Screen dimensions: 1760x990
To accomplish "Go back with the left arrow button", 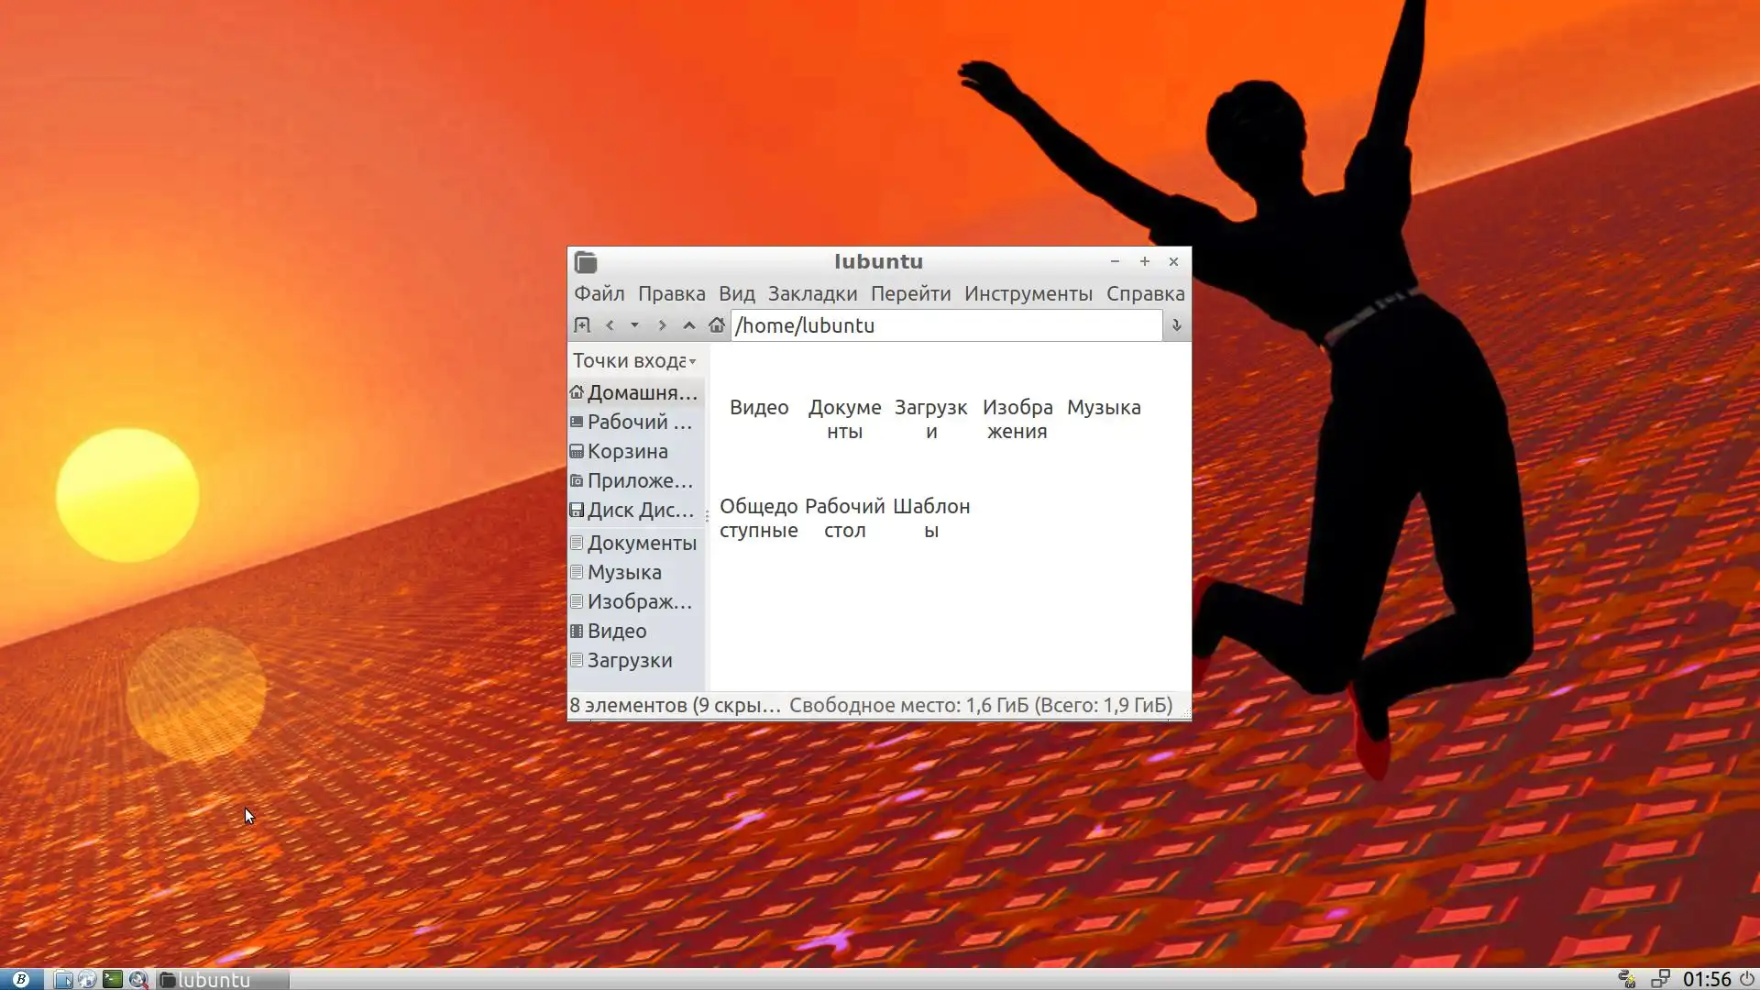I will click(610, 325).
